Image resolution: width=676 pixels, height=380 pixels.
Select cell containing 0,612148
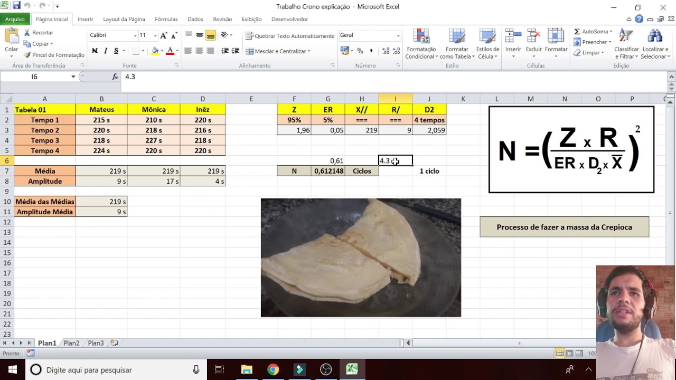click(x=328, y=171)
